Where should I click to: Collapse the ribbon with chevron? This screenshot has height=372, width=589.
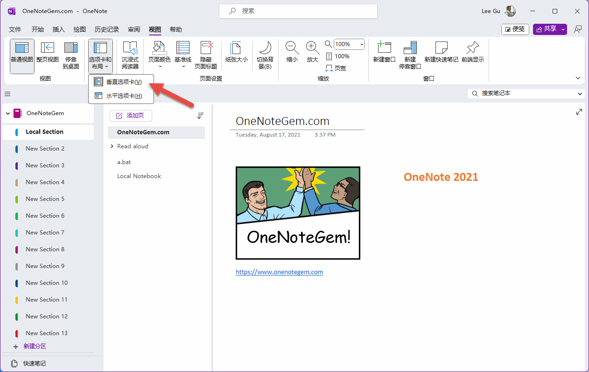578,78
